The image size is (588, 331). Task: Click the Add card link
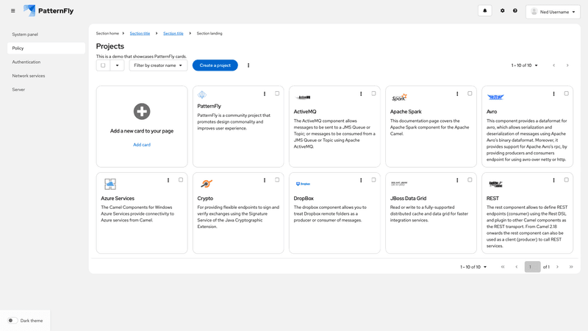[x=142, y=145]
